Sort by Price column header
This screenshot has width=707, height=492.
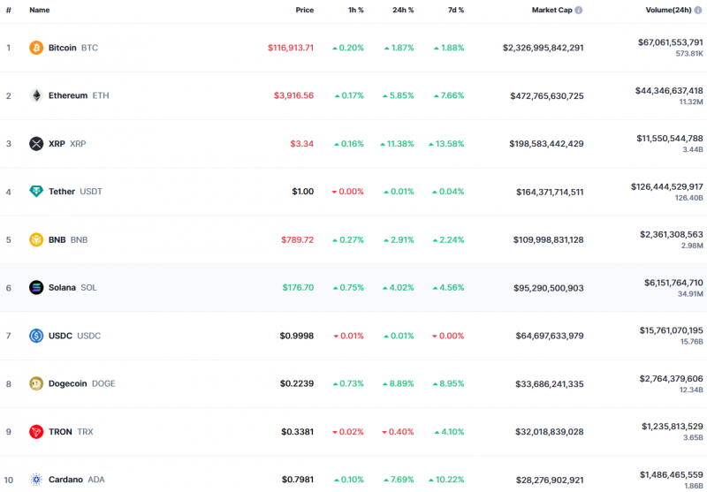[304, 10]
